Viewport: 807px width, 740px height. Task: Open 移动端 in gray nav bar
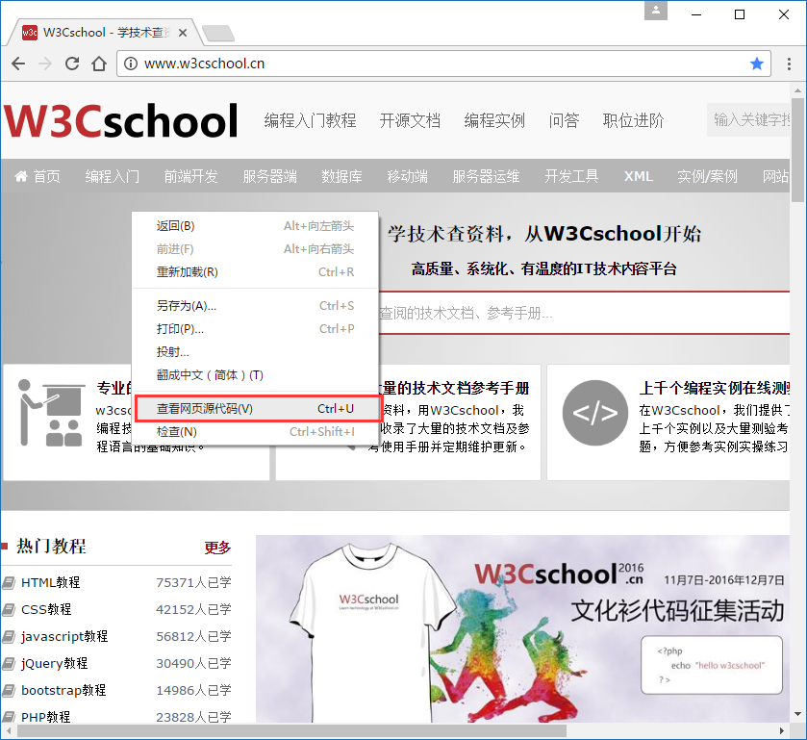coord(407,177)
